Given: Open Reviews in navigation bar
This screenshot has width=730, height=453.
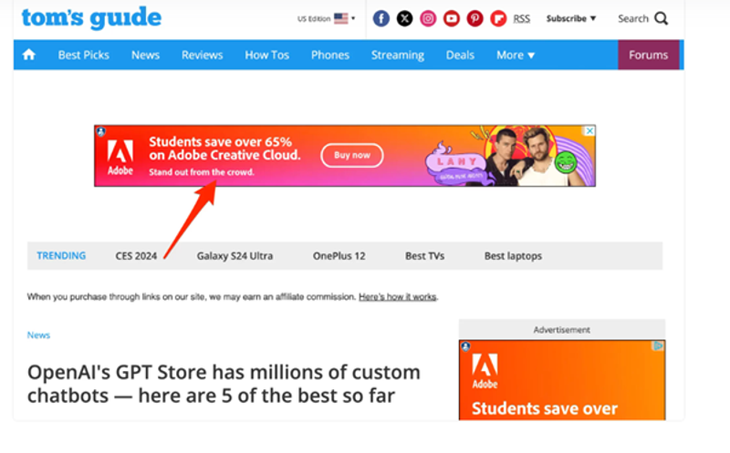Looking at the screenshot, I should point(202,56).
